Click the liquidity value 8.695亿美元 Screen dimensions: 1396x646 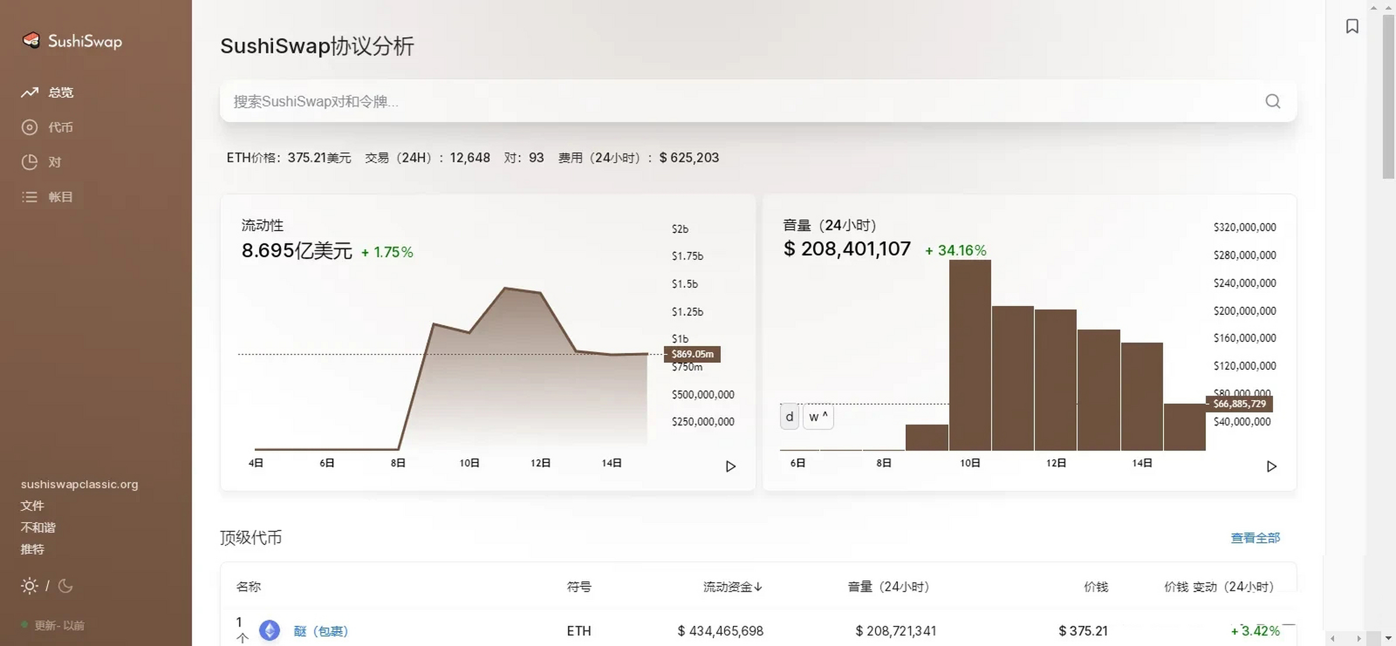click(x=297, y=251)
